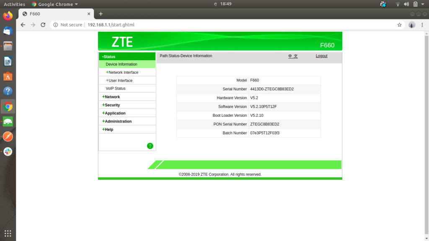Open Postman from the dock
Screen dimensions: 429x241
point(8,136)
